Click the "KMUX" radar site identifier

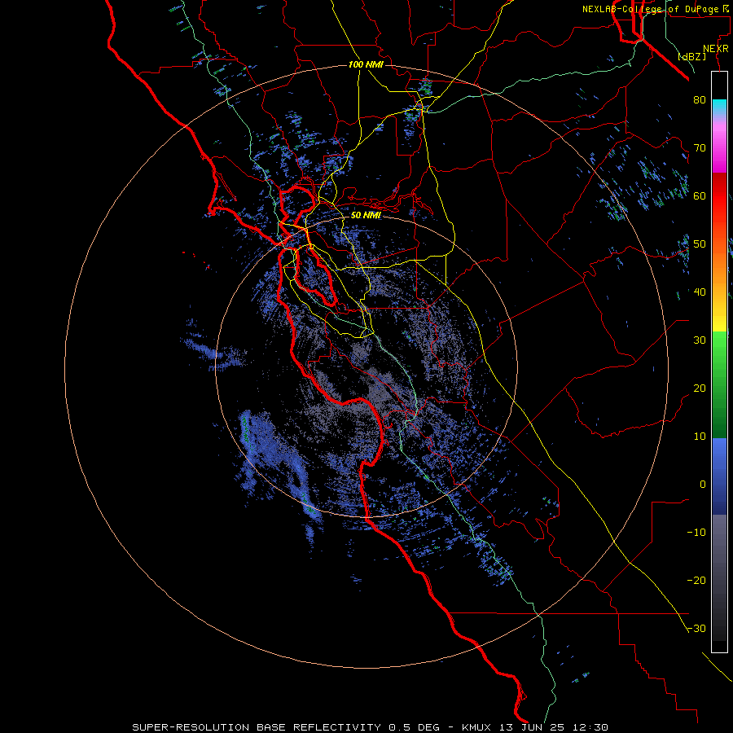[x=478, y=727]
